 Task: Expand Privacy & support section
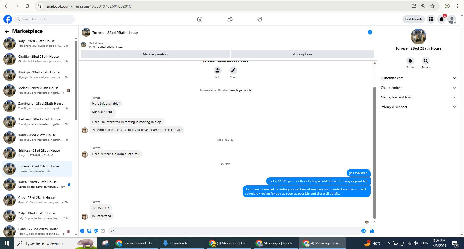coord(418,107)
